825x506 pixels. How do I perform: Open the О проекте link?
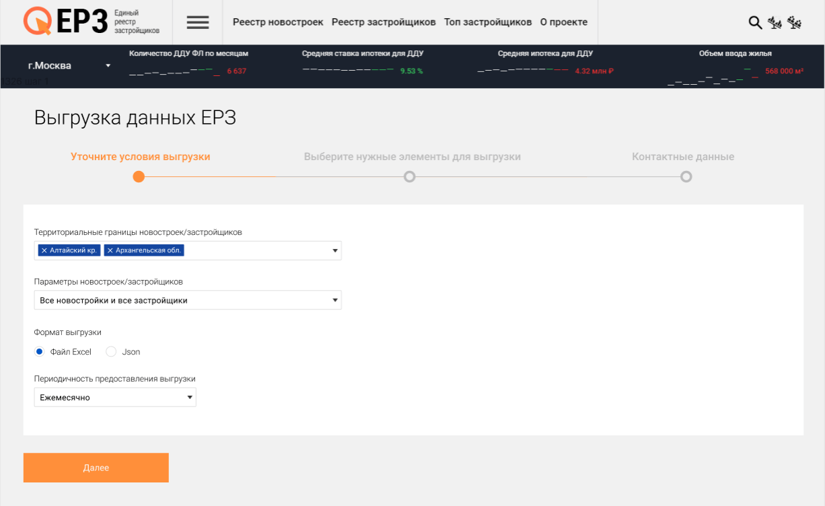tap(564, 22)
